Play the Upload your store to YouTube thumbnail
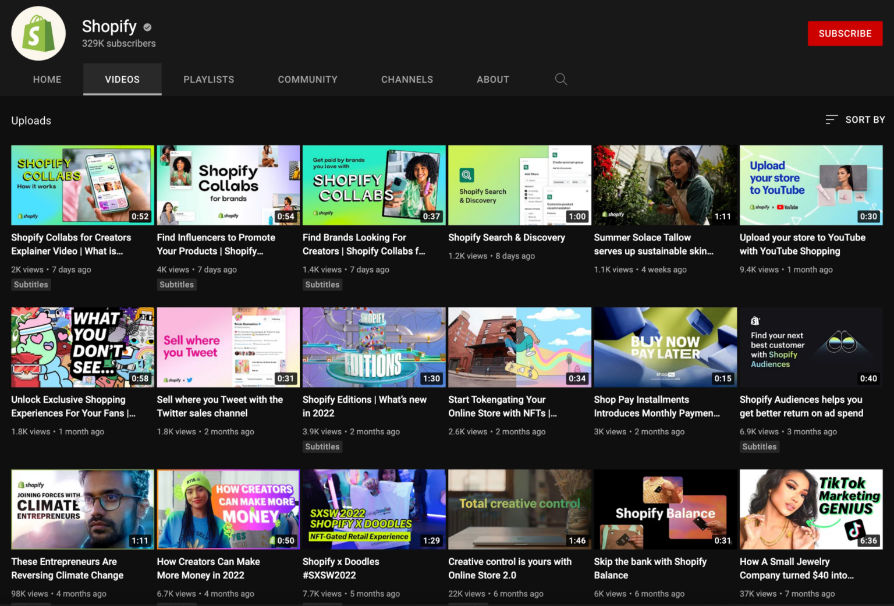This screenshot has width=894, height=606. click(810, 185)
